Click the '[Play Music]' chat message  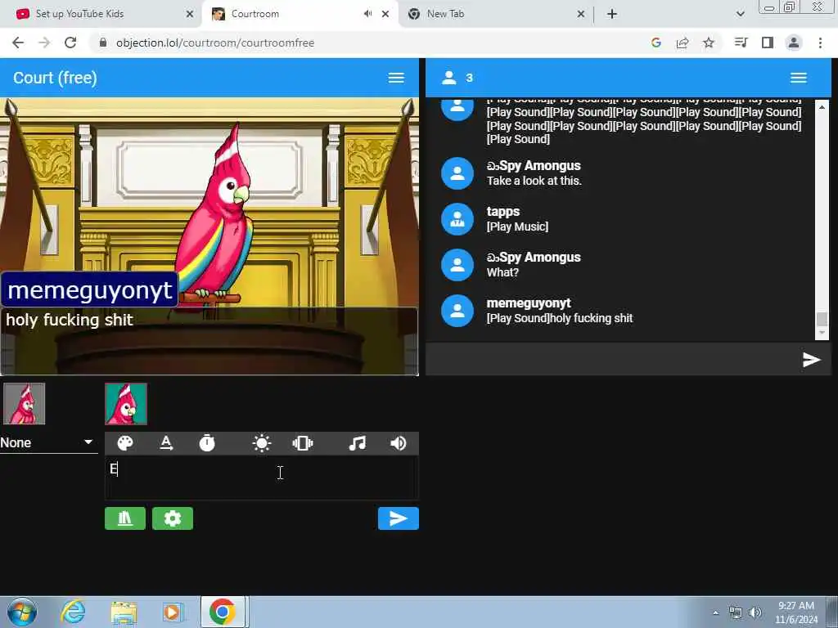[517, 227]
